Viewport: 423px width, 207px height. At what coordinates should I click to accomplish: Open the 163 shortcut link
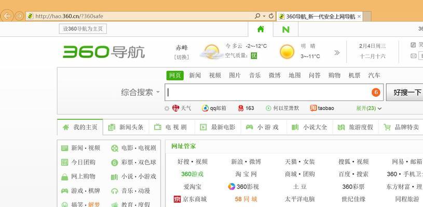coord(246,108)
